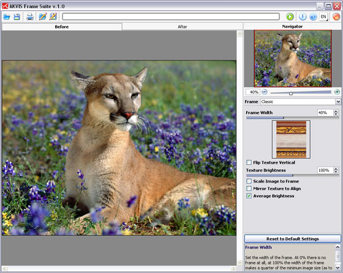
Task: Run processing with the green play button
Action: [290, 16]
